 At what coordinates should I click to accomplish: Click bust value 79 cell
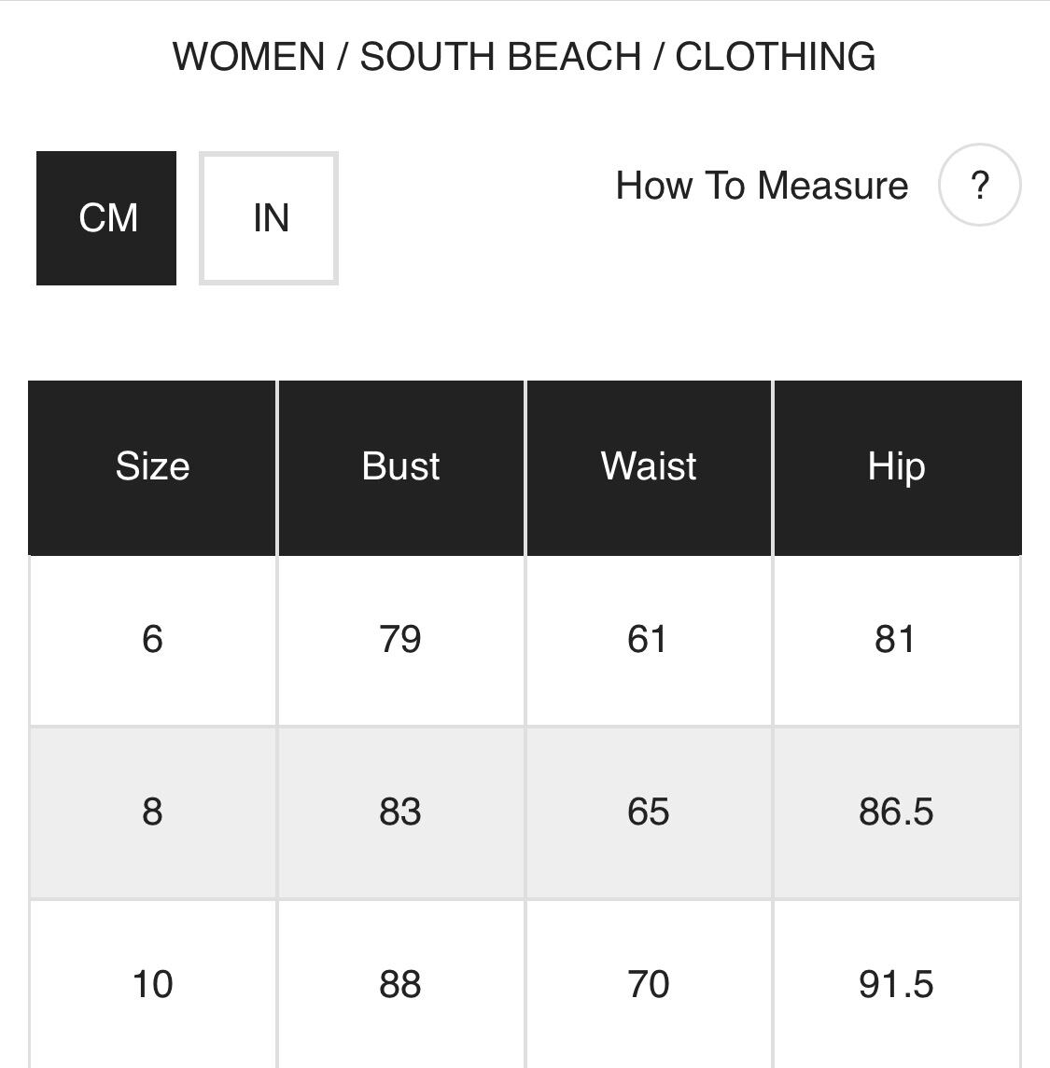[x=400, y=640]
